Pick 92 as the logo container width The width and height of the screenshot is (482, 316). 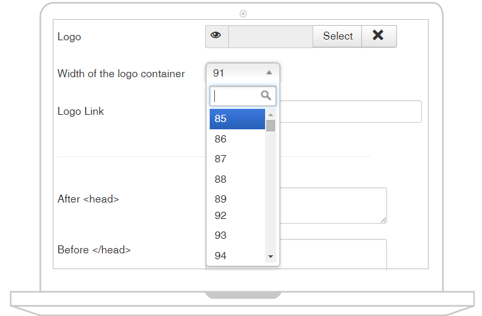click(x=237, y=215)
